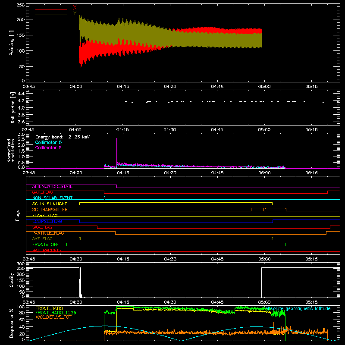345x345 pixels.
Task: Click the 03:45 time label under Flags plot
Action: [29, 259]
